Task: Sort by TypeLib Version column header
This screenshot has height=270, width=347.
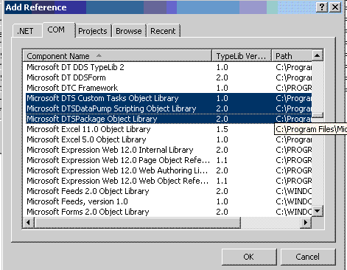Action: tap(242, 56)
